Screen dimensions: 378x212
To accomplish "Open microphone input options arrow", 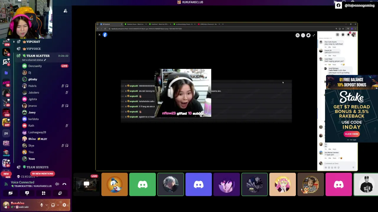I will click(x=46, y=205).
